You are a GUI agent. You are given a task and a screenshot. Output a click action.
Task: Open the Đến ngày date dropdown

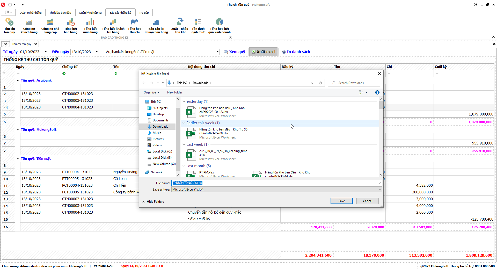coord(97,52)
